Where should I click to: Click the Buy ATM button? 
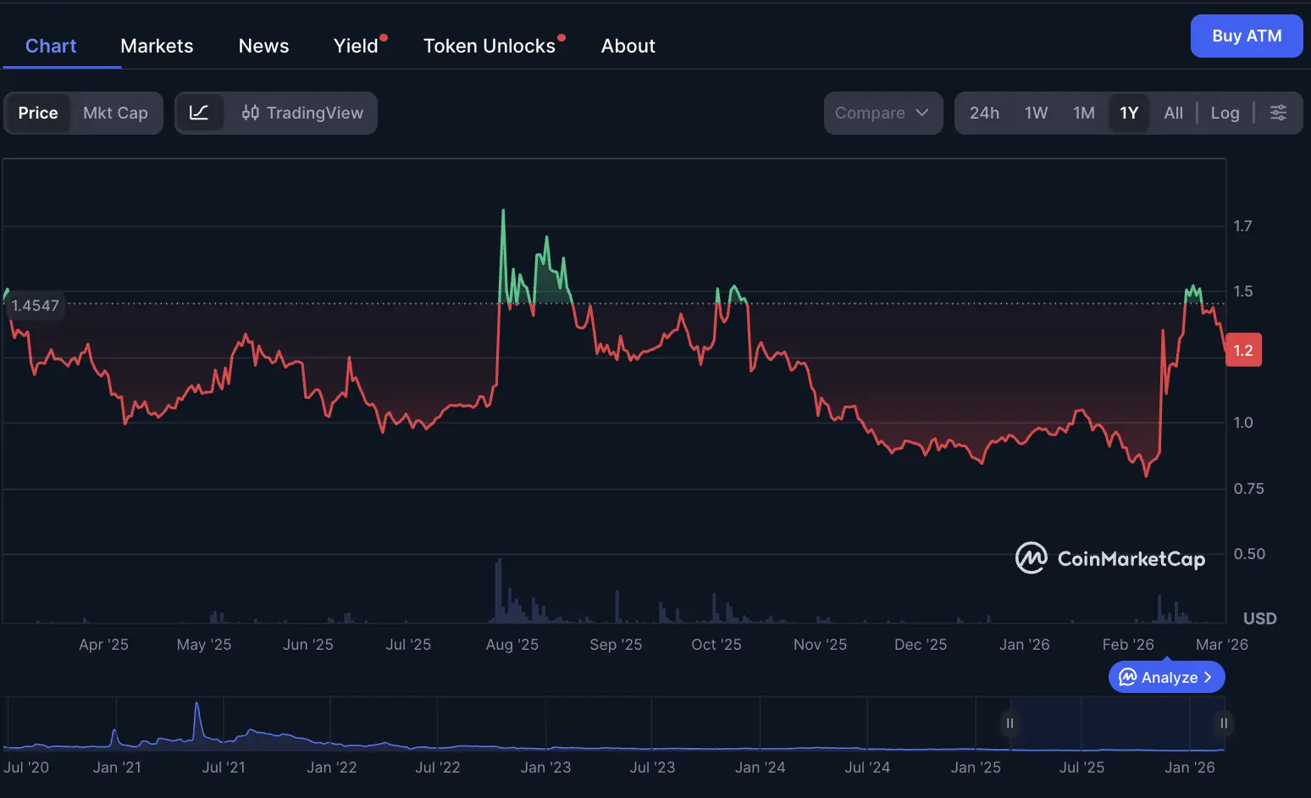click(x=1246, y=36)
